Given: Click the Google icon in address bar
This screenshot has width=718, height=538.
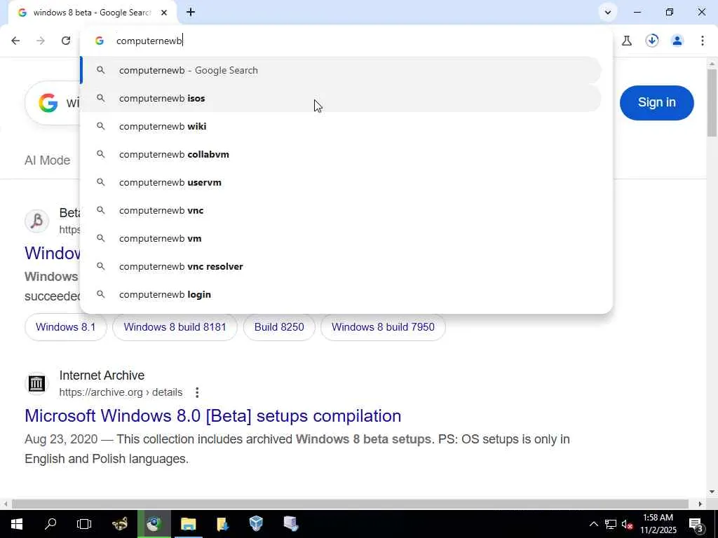Looking at the screenshot, I should (100, 41).
